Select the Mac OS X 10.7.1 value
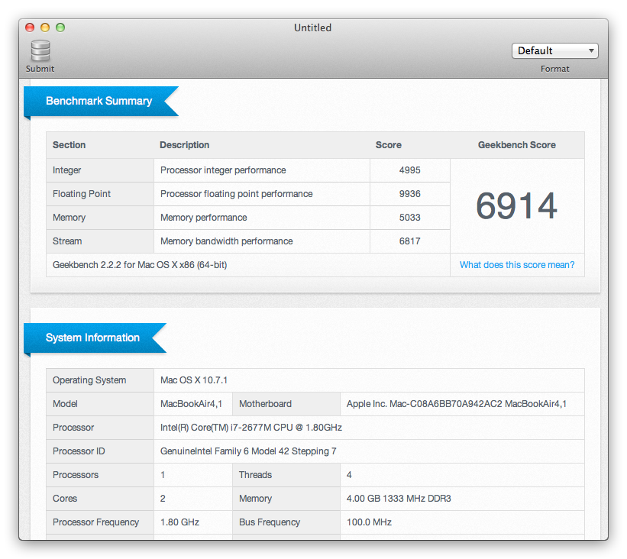 [194, 380]
